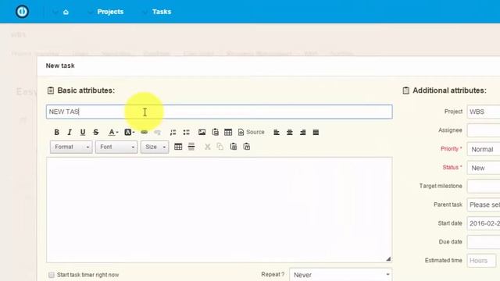The height and width of the screenshot is (281, 500).
Task: Click the paste from Word icon
Action: tap(247, 147)
